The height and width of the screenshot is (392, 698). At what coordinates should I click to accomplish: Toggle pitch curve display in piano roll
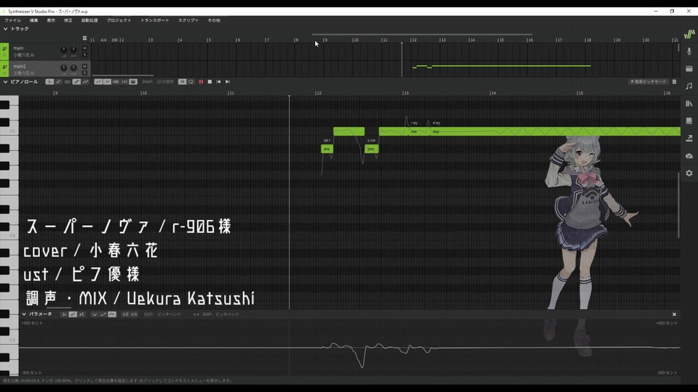(x=98, y=82)
